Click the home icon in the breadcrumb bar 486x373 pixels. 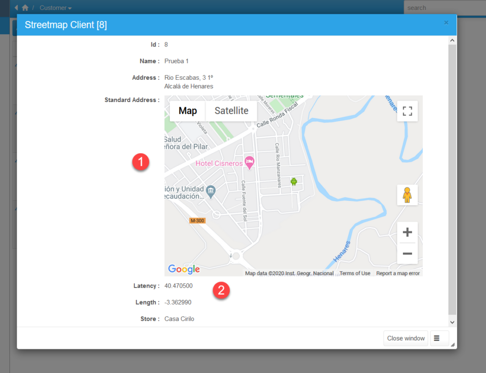pos(25,8)
